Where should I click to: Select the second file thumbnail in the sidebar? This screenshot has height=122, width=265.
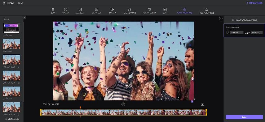tap(11, 44)
